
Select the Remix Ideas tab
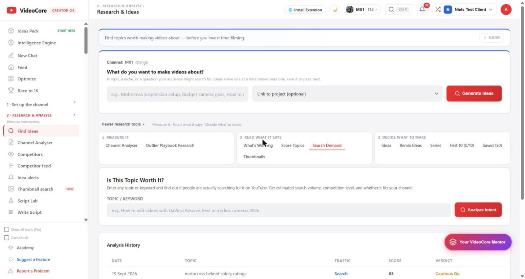click(x=410, y=145)
